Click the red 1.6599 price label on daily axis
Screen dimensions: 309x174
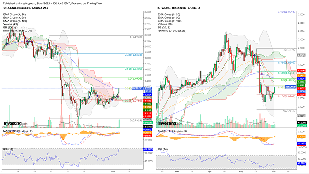pyautogui.click(x=301, y=71)
